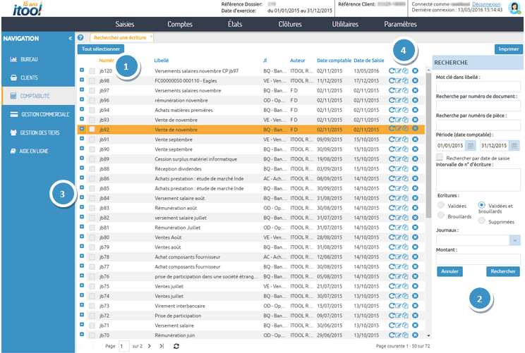
Task: Open the Clôtures menu
Action: click(290, 24)
